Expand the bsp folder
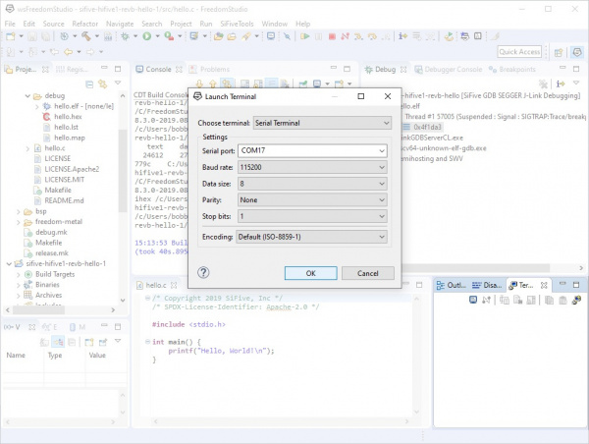Screen dimensions: 589x444 (x=19, y=211)
